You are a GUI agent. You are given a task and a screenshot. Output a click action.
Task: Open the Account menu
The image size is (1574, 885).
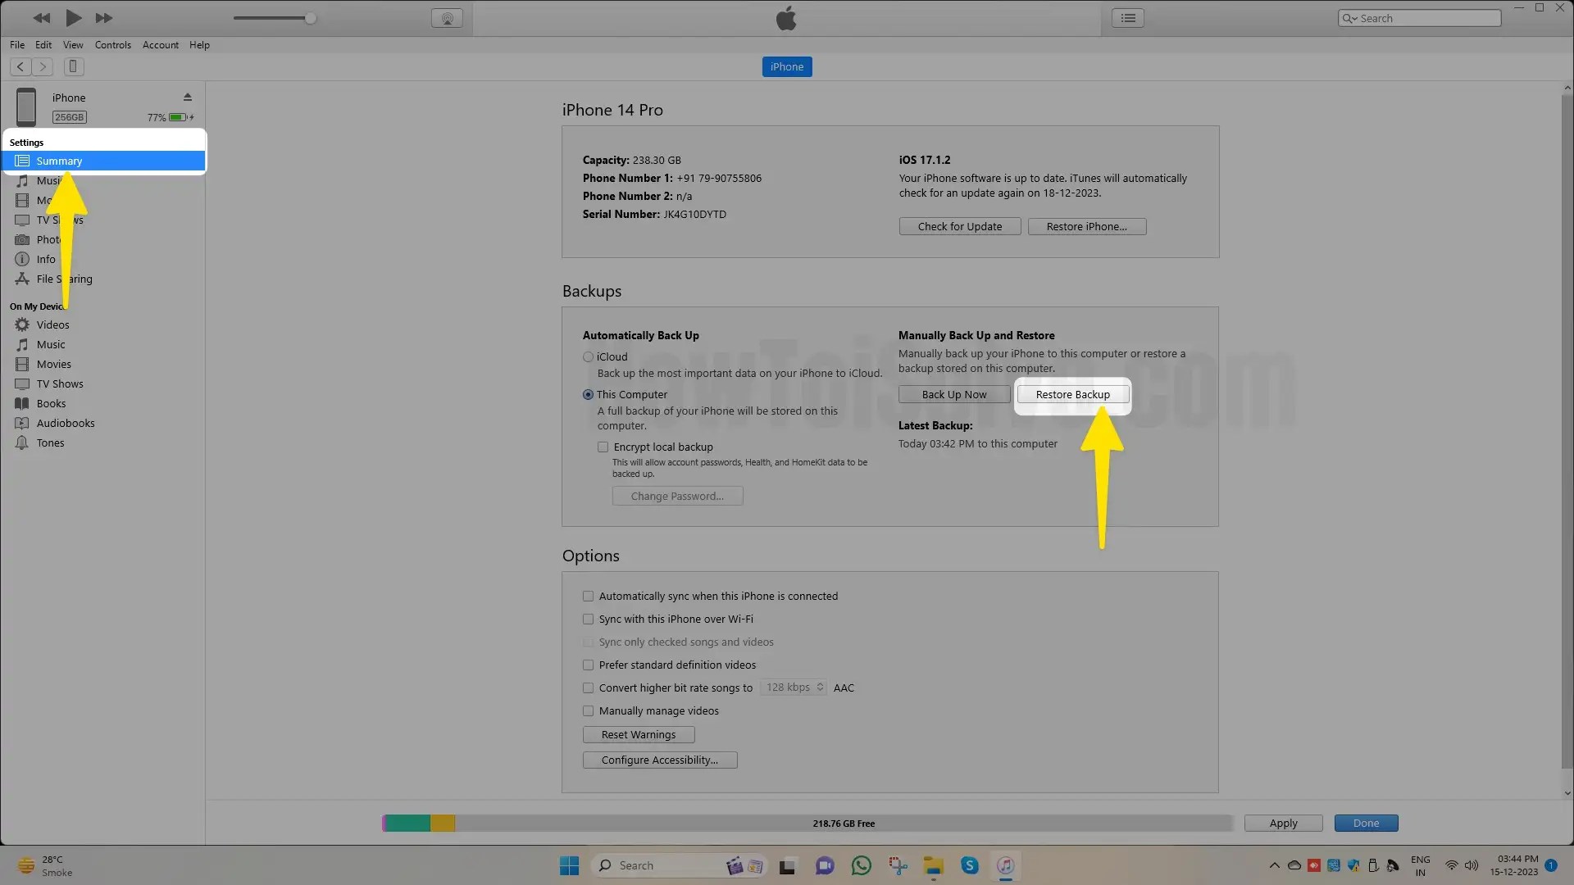(x=160, y=45)
